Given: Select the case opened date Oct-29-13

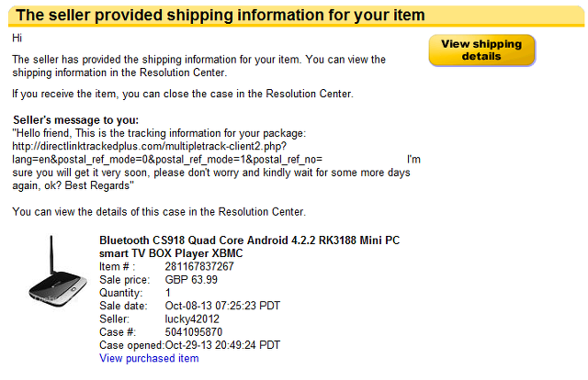Looking at the screenshot, I should 187,345.
